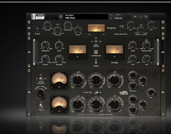The image size is (171, 134).
Task: Click the SAVE button
Action: pyautogui.click(x=118, y=15)
